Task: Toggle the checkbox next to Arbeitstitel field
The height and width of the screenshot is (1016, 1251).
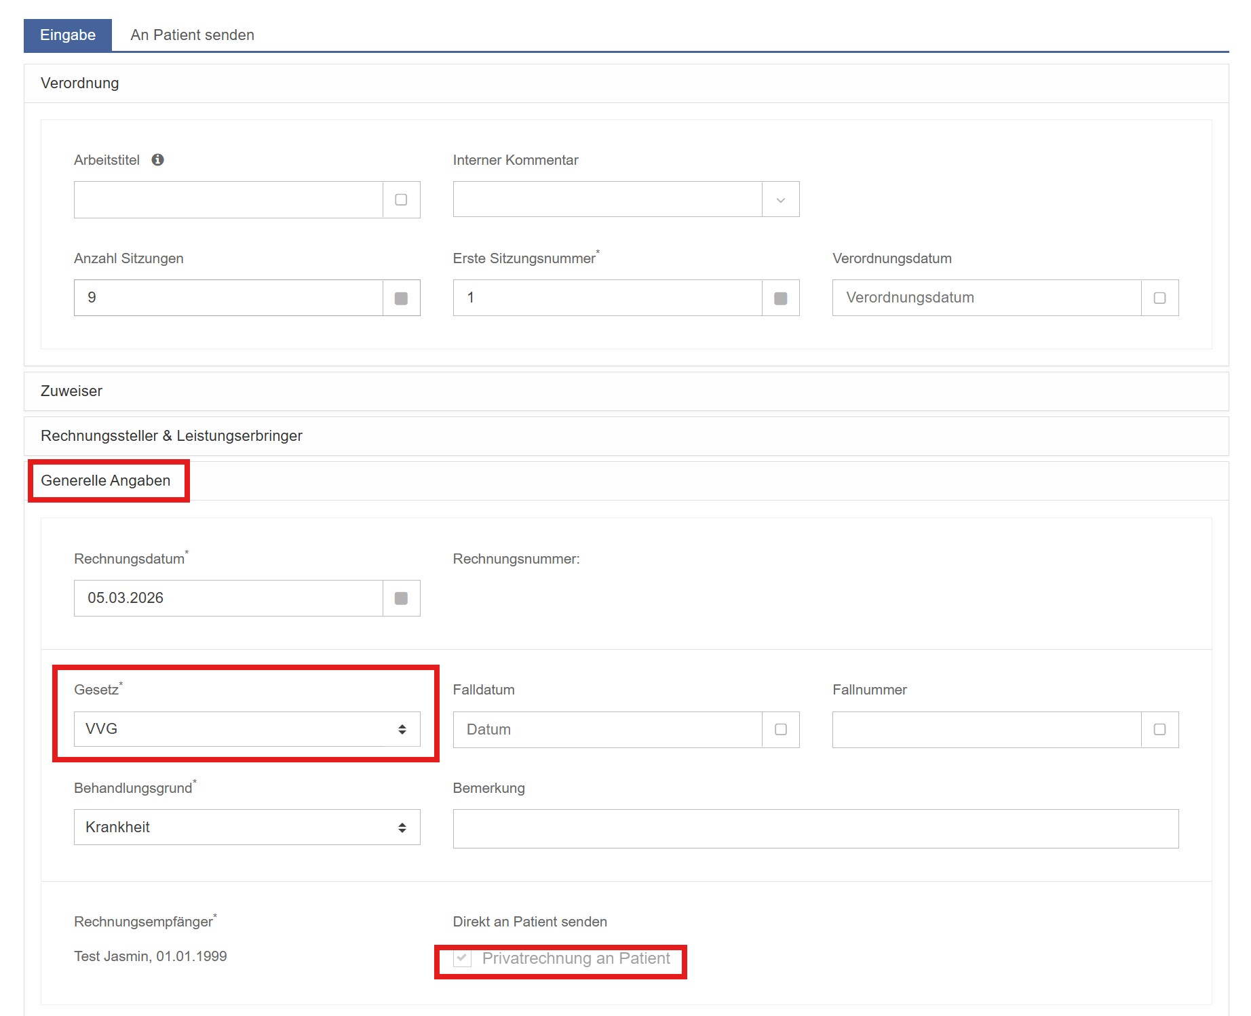Action: 401,199
